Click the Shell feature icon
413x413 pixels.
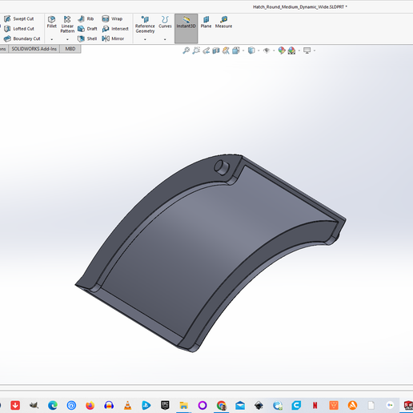coord(87,38)
